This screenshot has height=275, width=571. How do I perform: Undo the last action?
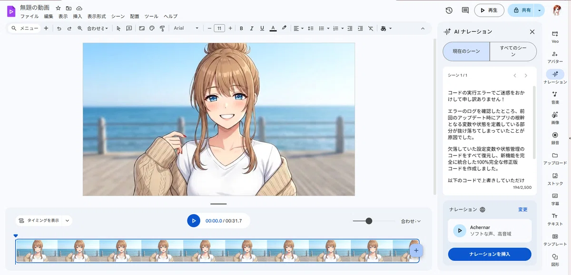(x=59, y=29)
